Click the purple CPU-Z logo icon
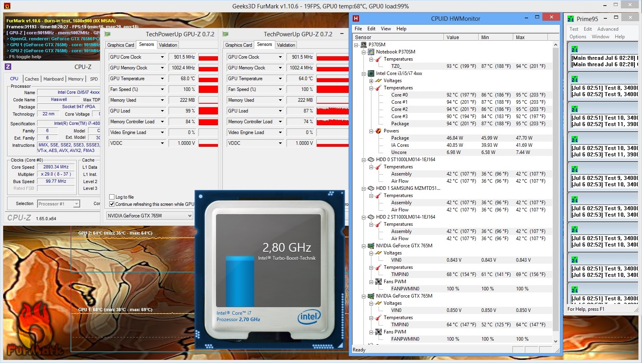 click(8, 67)
